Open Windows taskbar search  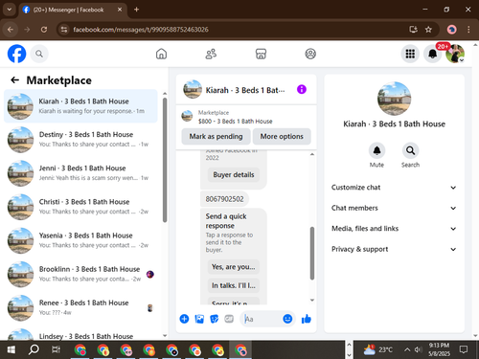34,350
